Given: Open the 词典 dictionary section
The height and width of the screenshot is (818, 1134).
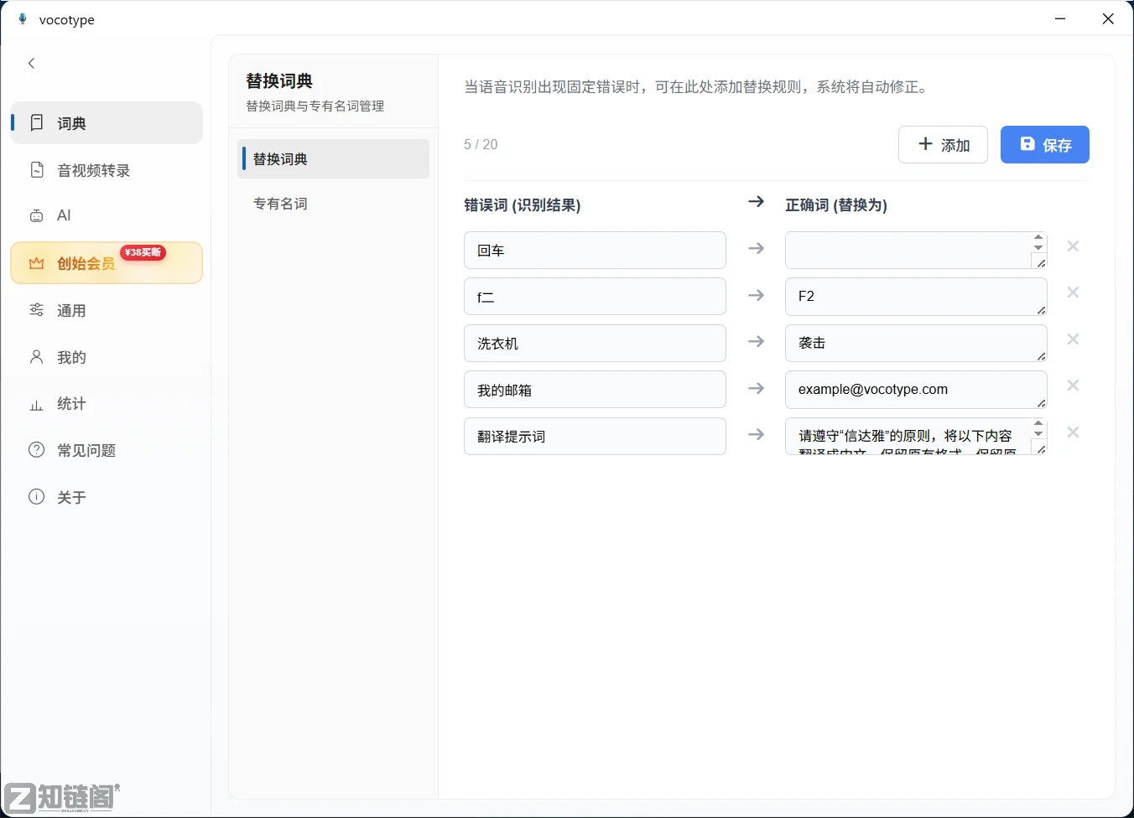Looking at the screenshot, I should tap(107, 123).
